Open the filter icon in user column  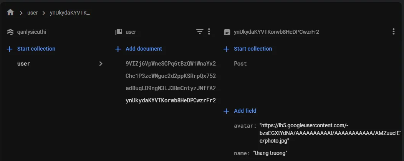pos(200,32)
